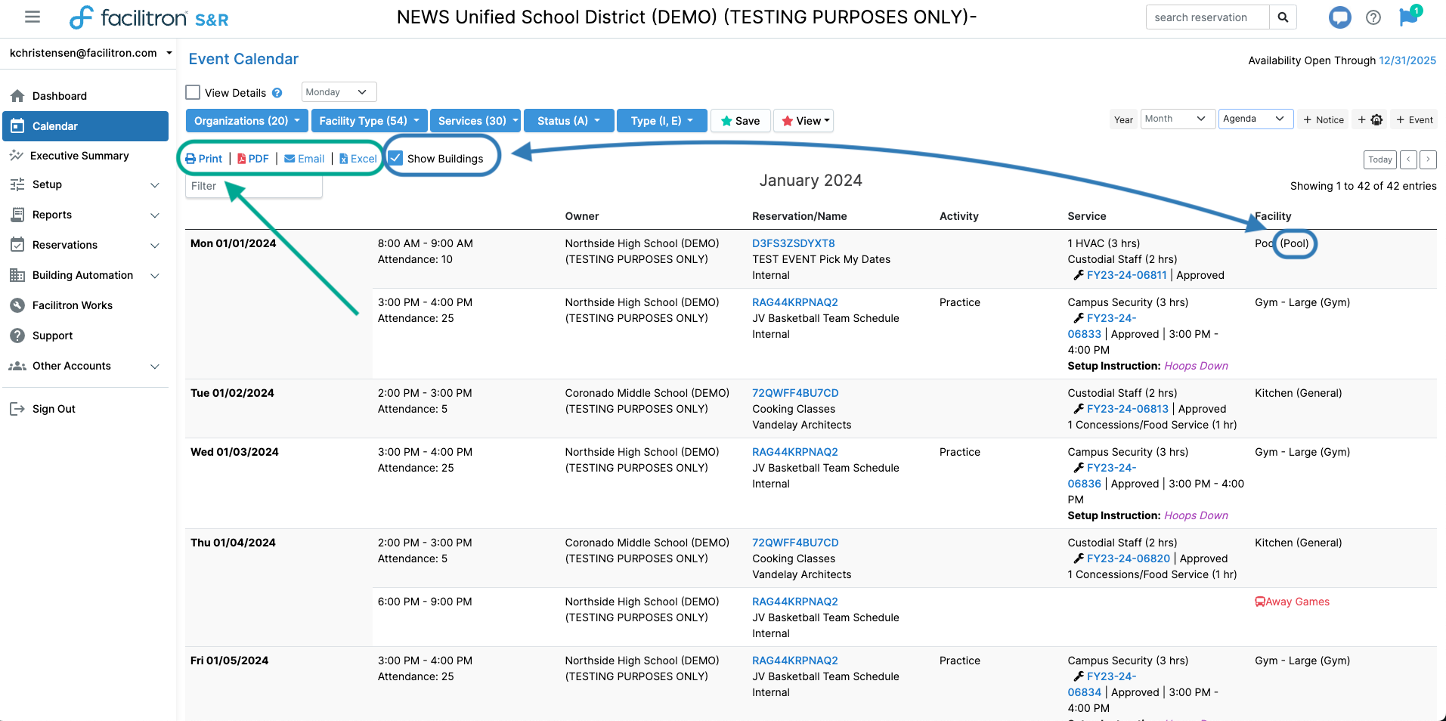
Task: Click the Other Accounts people icon
Action: click(x=17, y=366)
